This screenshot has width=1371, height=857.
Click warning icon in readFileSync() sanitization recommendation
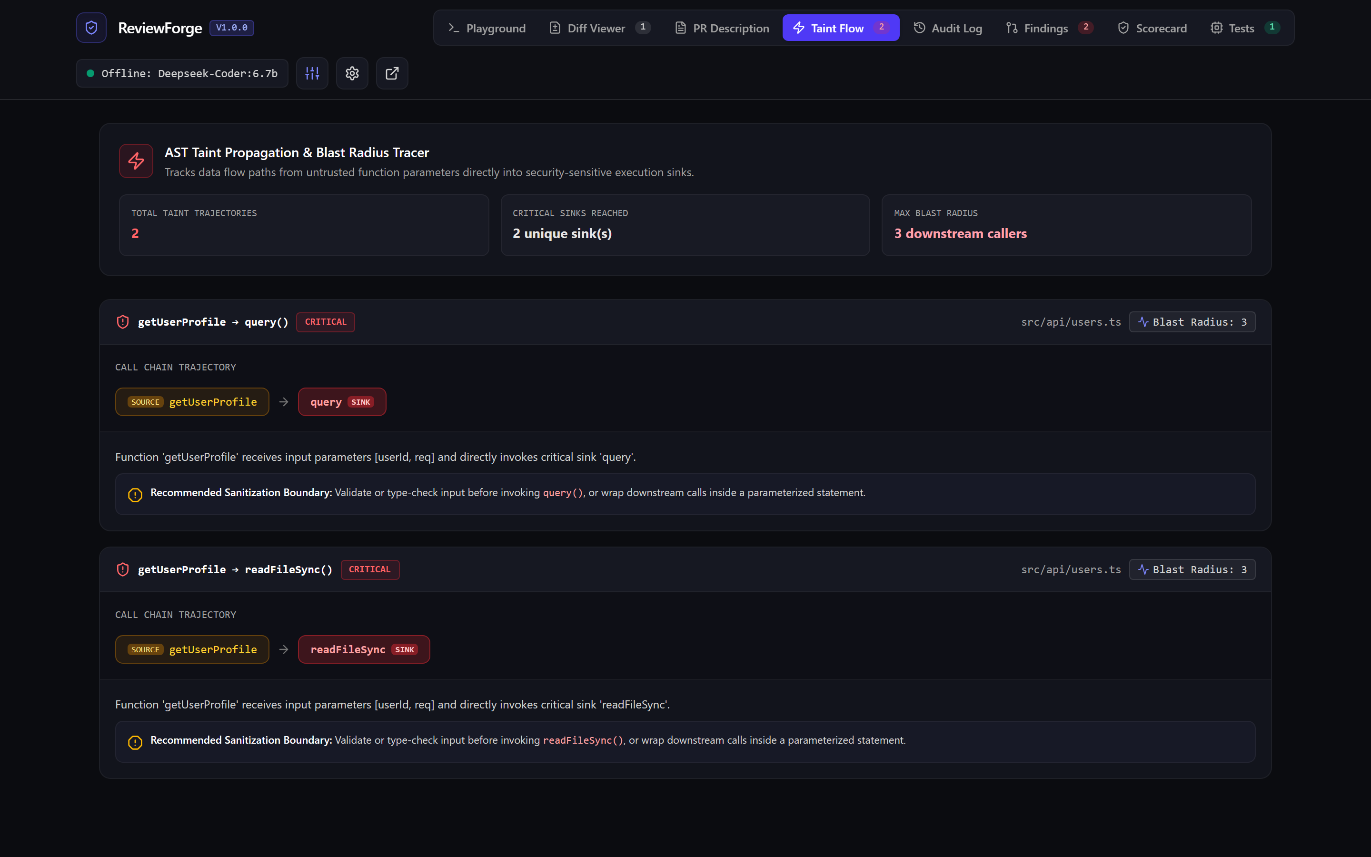click(135, 743)
